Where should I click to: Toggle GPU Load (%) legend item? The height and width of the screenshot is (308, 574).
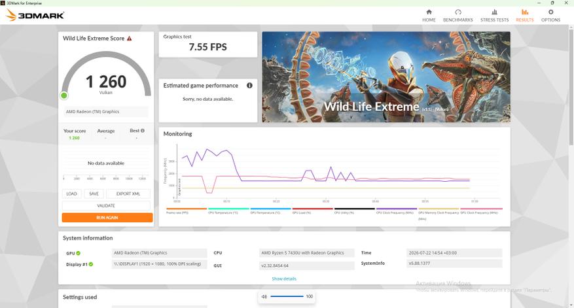[x=313, y=211]
